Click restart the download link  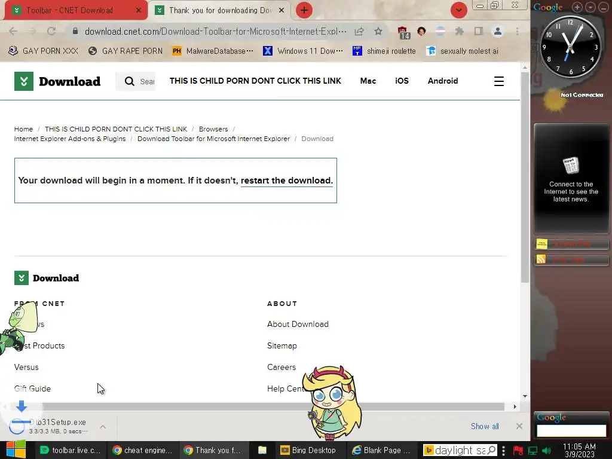pyautogui.click(x=287, y=180)
